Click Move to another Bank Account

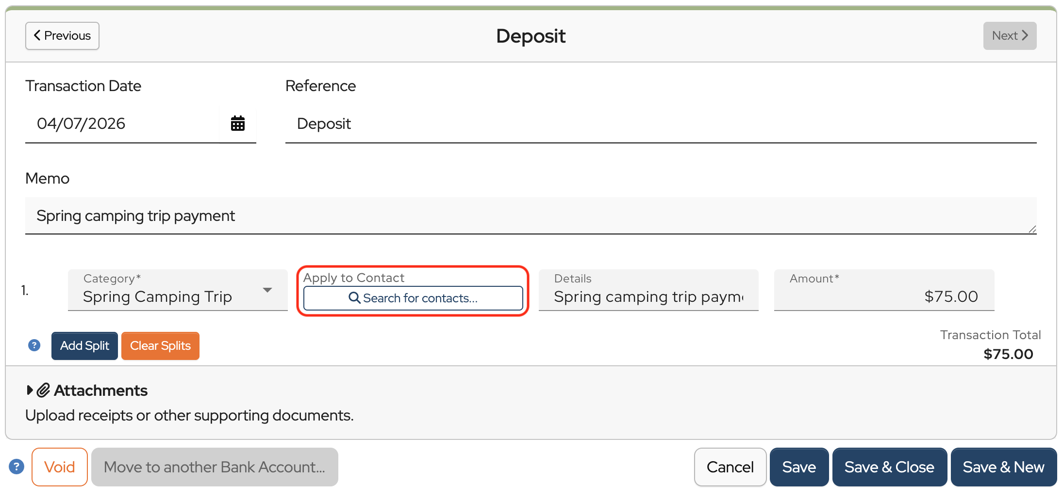[x=215, y=467]
